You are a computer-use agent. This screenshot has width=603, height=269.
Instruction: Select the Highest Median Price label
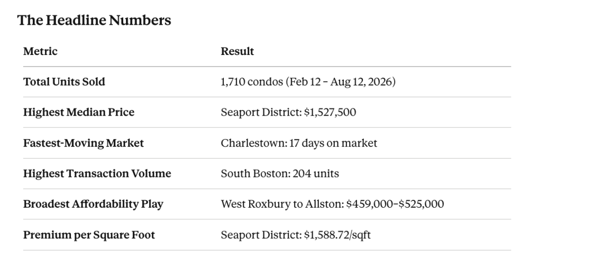pyautogui.click(x=79, y=112)
